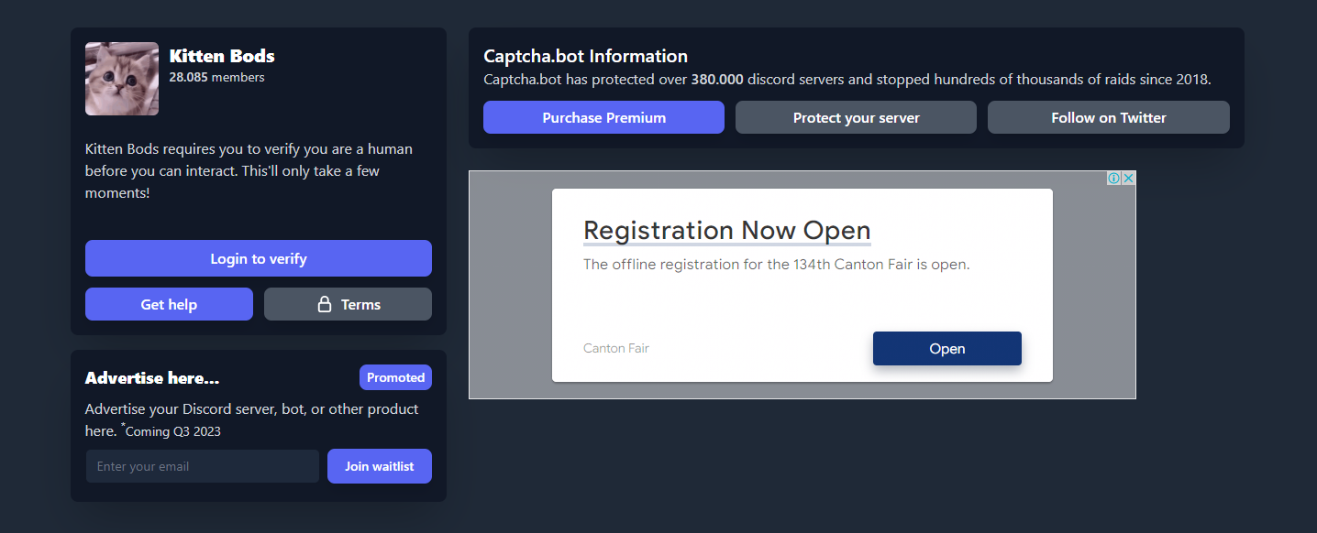This screenshot has height=533, width=1317.
Task: Click the Promoted badge
Action: coord(395,377)
